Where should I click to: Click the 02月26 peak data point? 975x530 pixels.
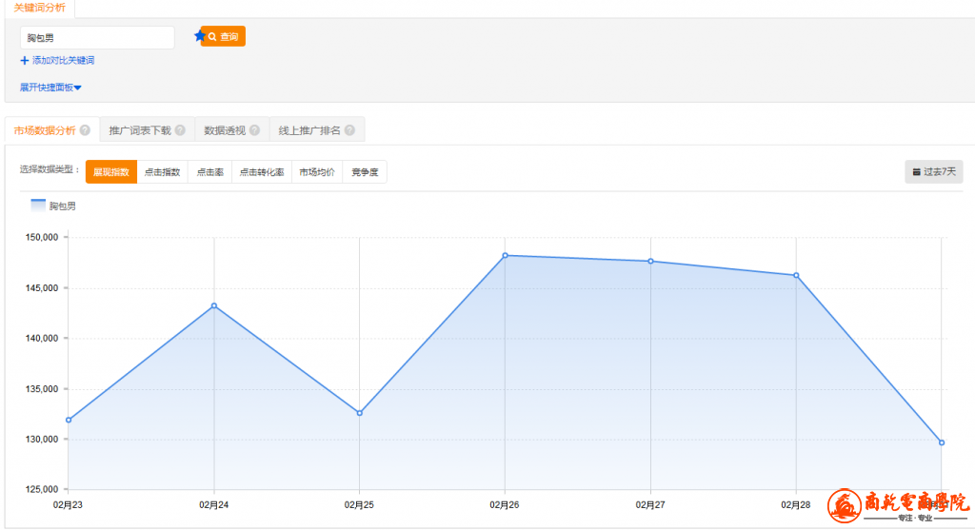pos(505,255)
